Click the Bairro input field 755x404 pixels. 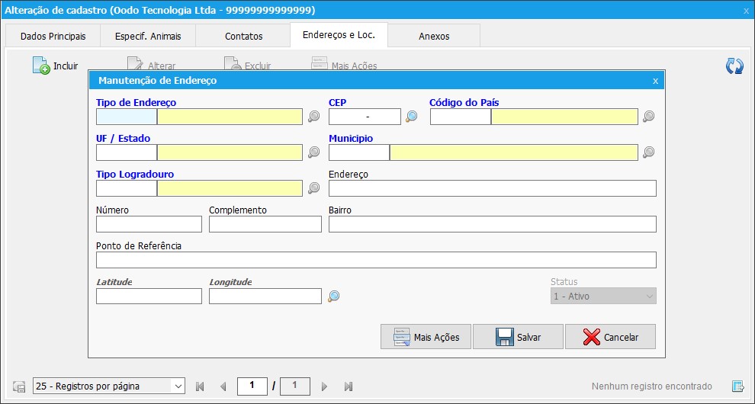coord(493,224)
